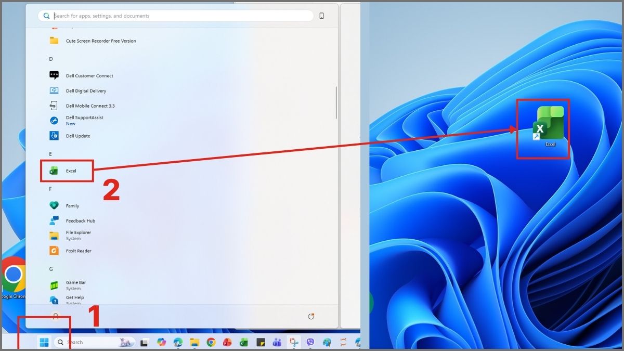Jump via the letter D header
The height and width of the screenshot is (351, 624).
(x=51, y=59)
